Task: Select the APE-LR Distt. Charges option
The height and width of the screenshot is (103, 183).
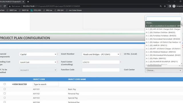Action: coord(163,29)
